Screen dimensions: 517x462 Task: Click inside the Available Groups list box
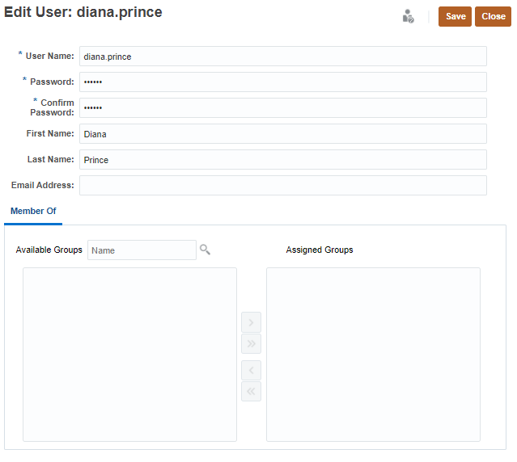pyautogui.click(x=129, y=355)
